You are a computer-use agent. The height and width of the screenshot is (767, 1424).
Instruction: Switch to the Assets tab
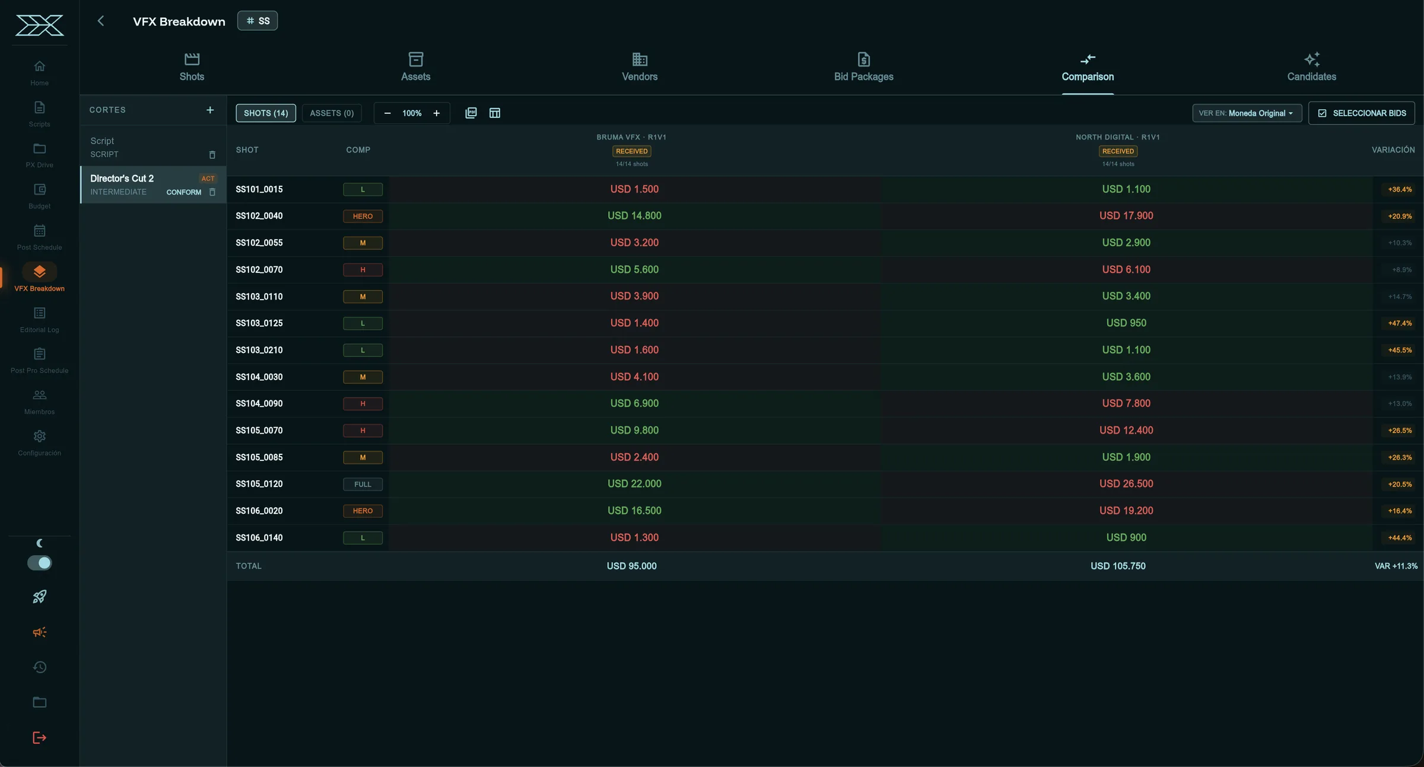[x=416, y=67]
